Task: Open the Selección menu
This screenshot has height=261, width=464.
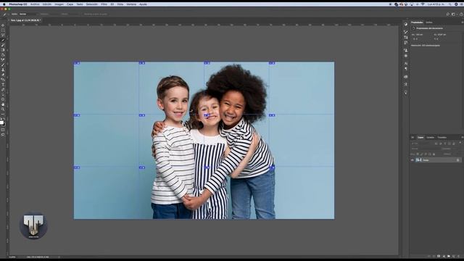Action: (x=92, y=4)
